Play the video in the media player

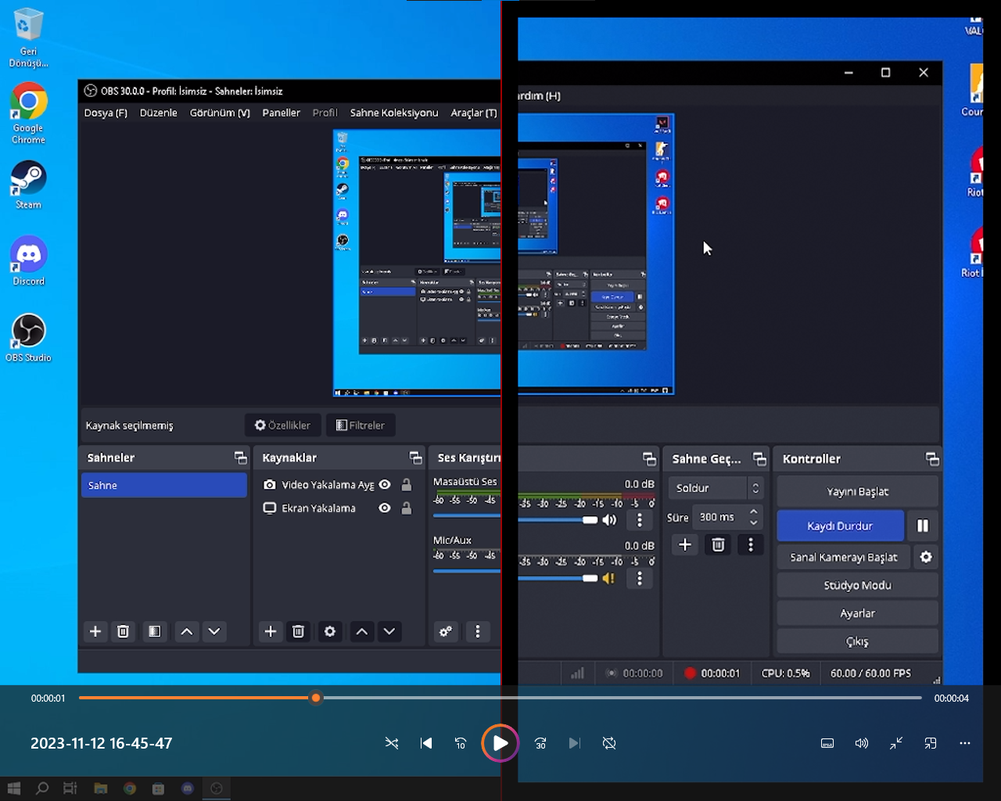tap(500, 743)
